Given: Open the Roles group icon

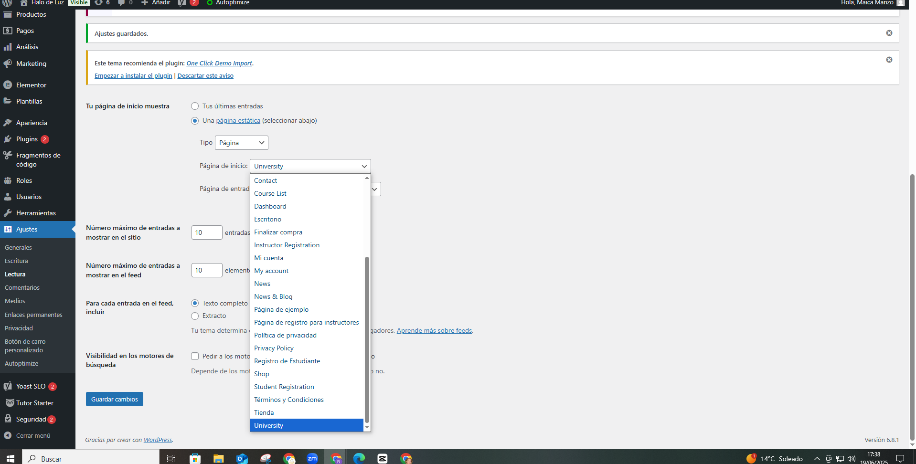Looking at the screenshot, I should [8, 180].
